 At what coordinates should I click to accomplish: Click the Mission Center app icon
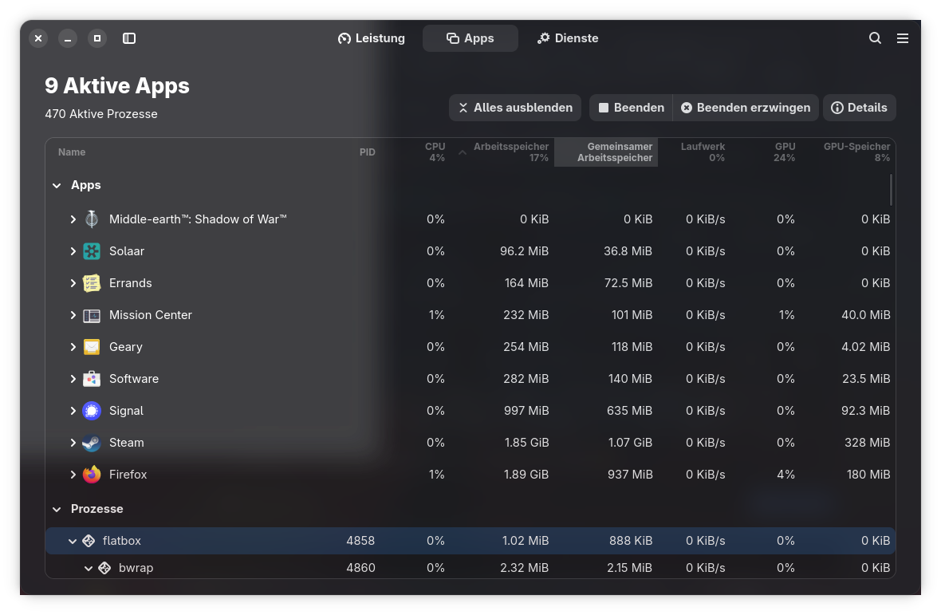(91, 315)
